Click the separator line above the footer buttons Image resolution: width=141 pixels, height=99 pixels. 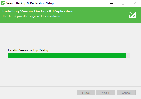click(71, 86)
